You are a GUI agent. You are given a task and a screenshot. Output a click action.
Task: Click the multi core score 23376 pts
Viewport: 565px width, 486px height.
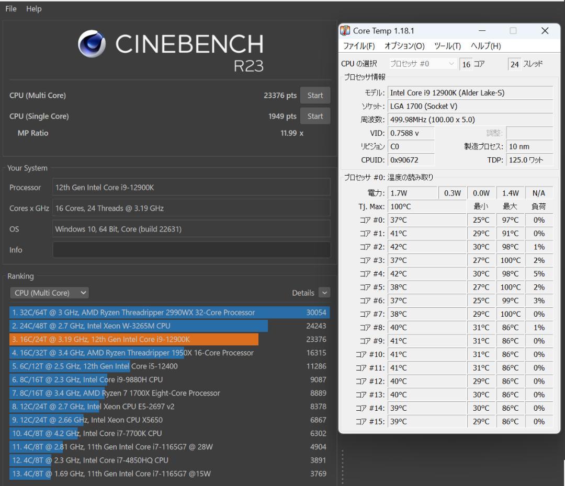click(x=280, y=96)
